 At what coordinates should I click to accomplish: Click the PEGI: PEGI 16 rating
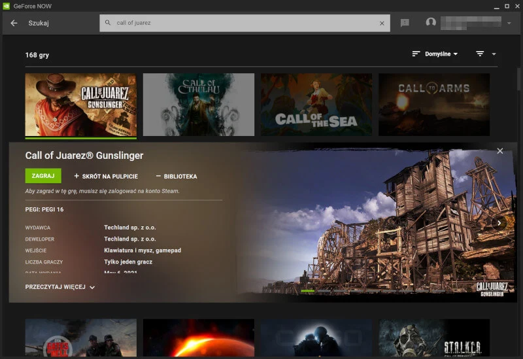click(44, 209)
